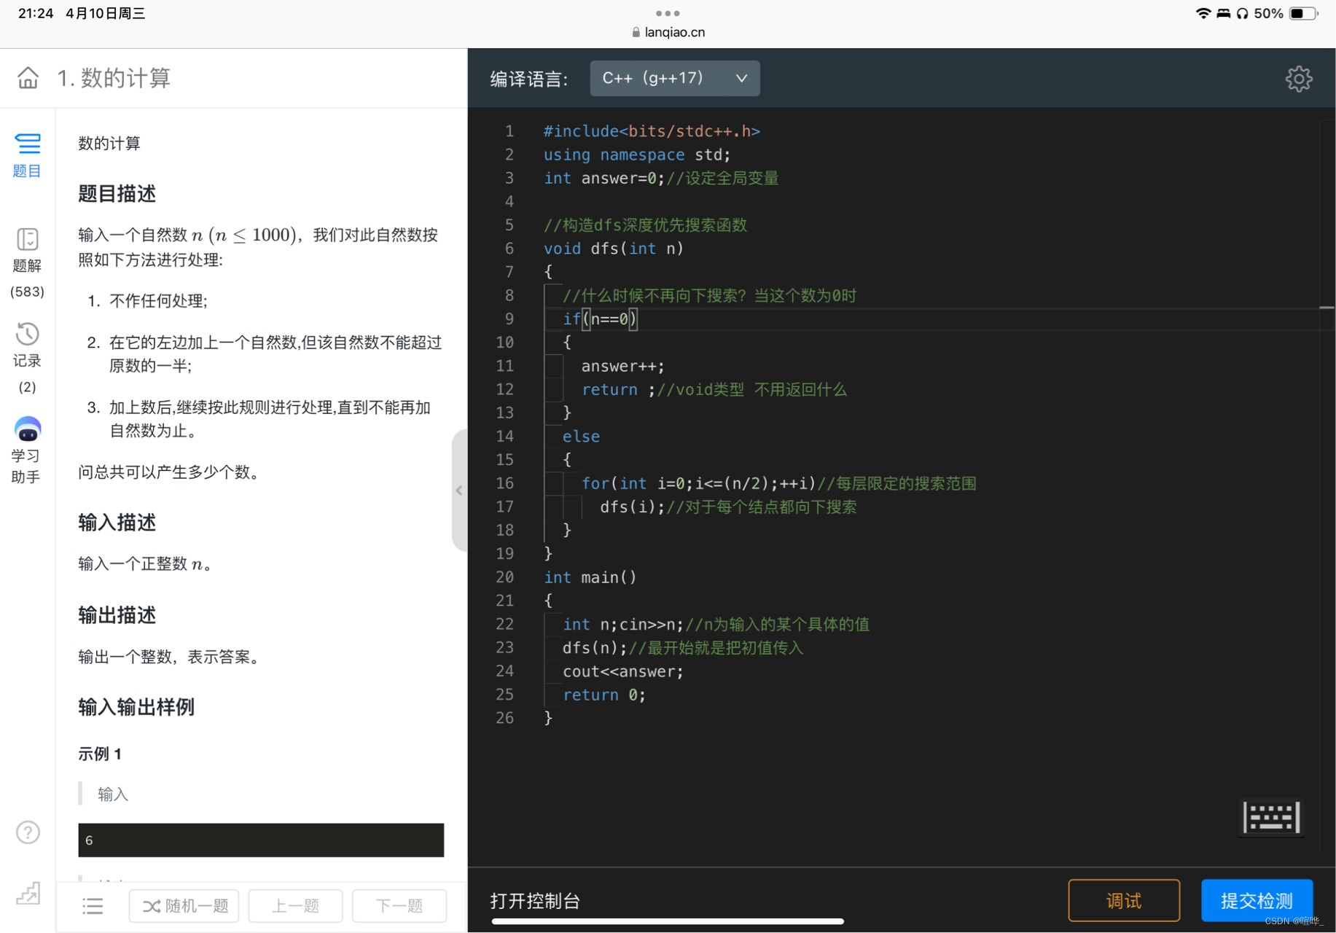Click the 编译语言 label
Screen dimensions: 1336x933
(x=528, y=79)
